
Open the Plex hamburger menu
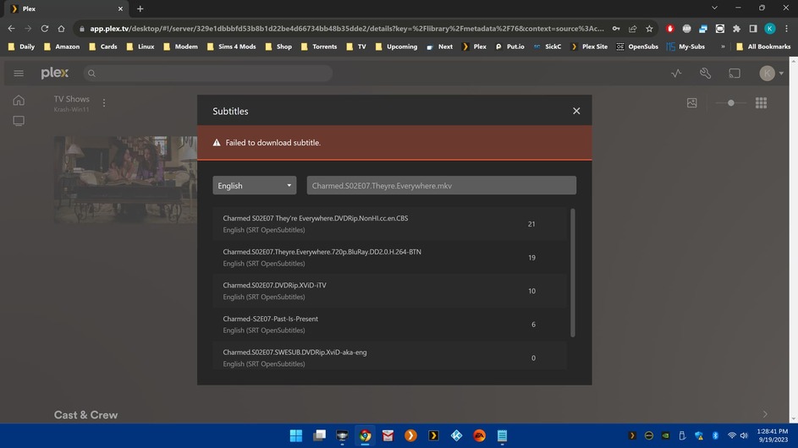click(19, 74)
